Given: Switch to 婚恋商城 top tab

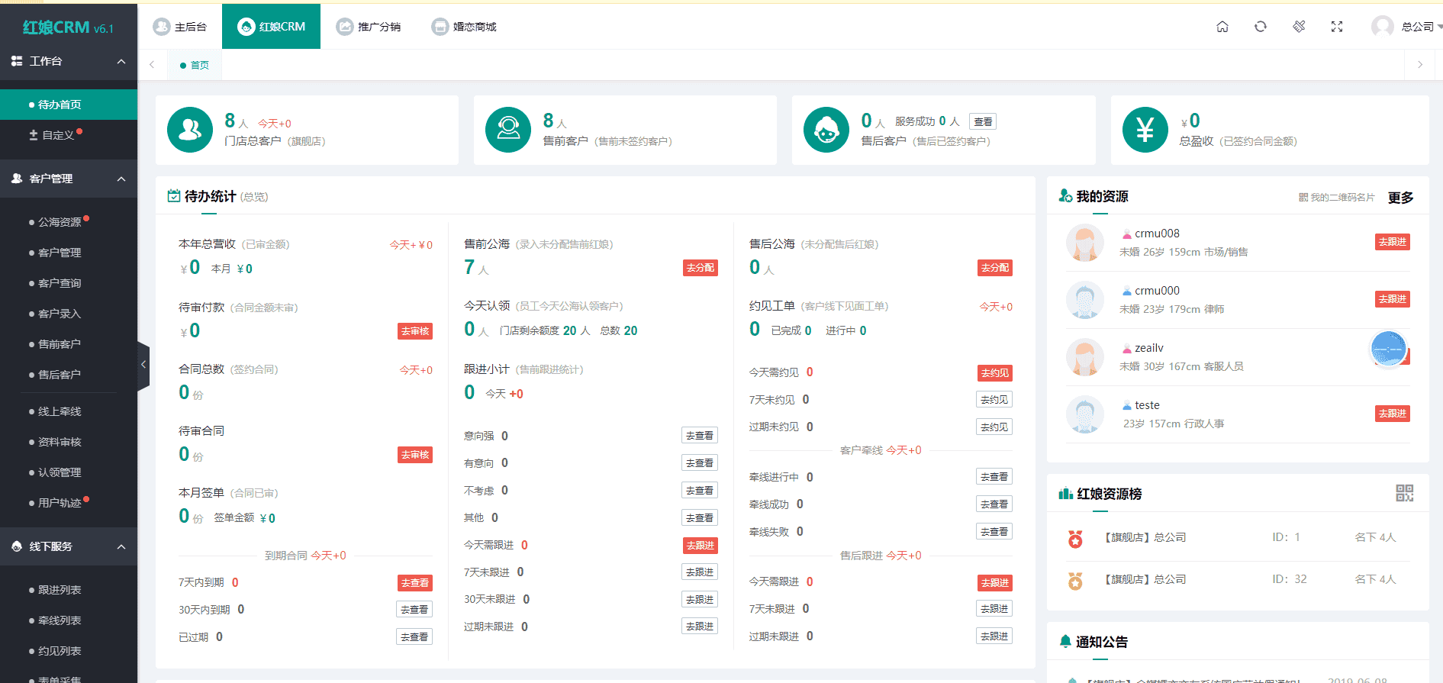Looking at the screenshot, I should pos(464,27).
